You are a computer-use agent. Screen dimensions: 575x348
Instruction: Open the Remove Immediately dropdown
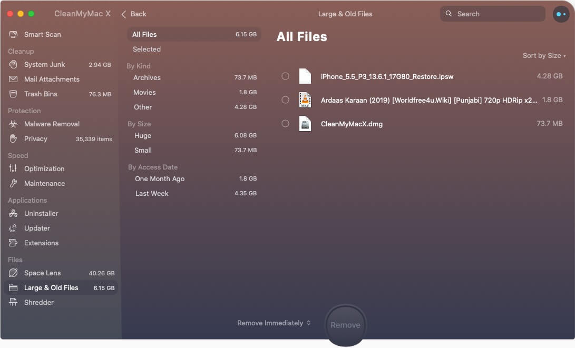[274, 323]
